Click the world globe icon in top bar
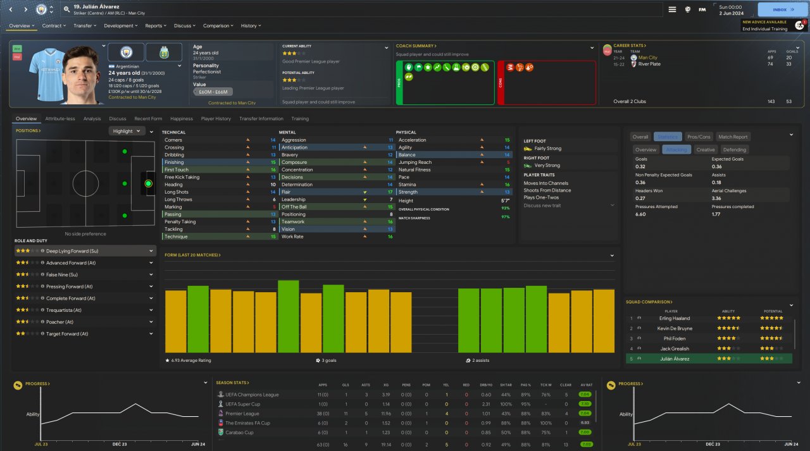This screenshot has width=810, height=451. click(688, 9)
